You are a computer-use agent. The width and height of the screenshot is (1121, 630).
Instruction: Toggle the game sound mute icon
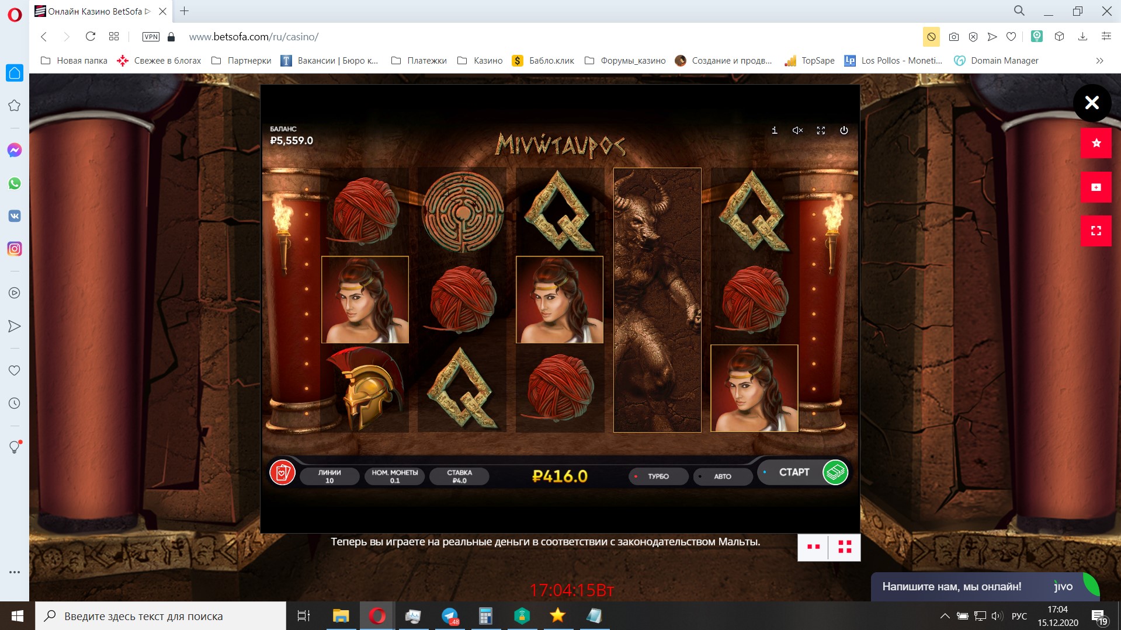point(797,130)
